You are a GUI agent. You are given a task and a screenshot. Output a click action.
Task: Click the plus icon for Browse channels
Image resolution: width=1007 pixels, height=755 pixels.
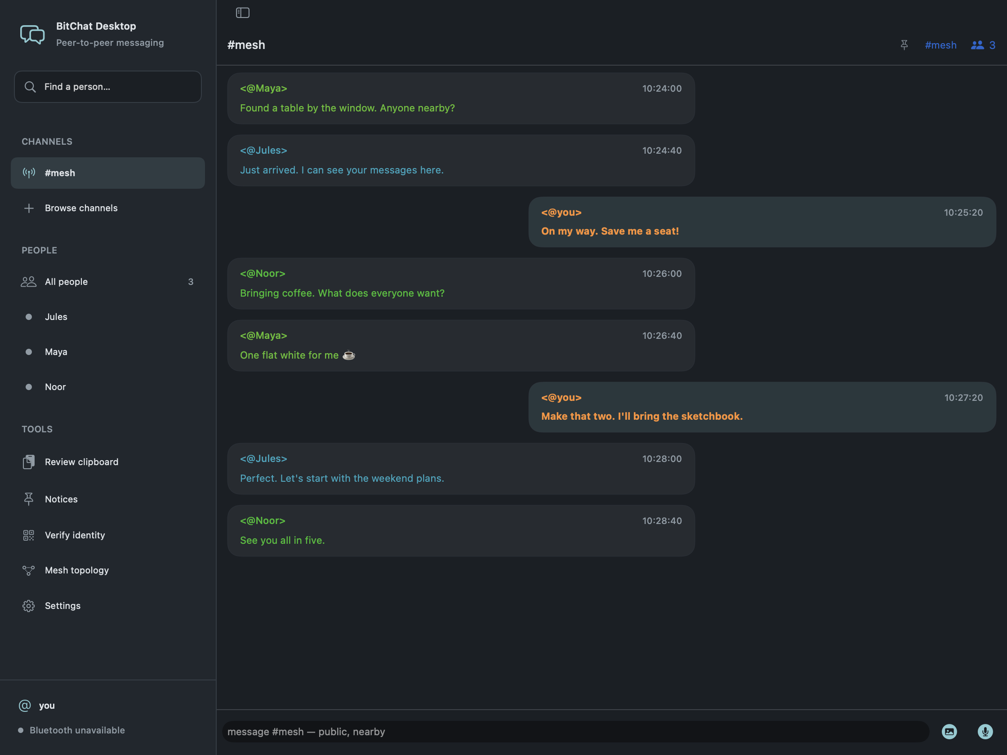point(29,208)
